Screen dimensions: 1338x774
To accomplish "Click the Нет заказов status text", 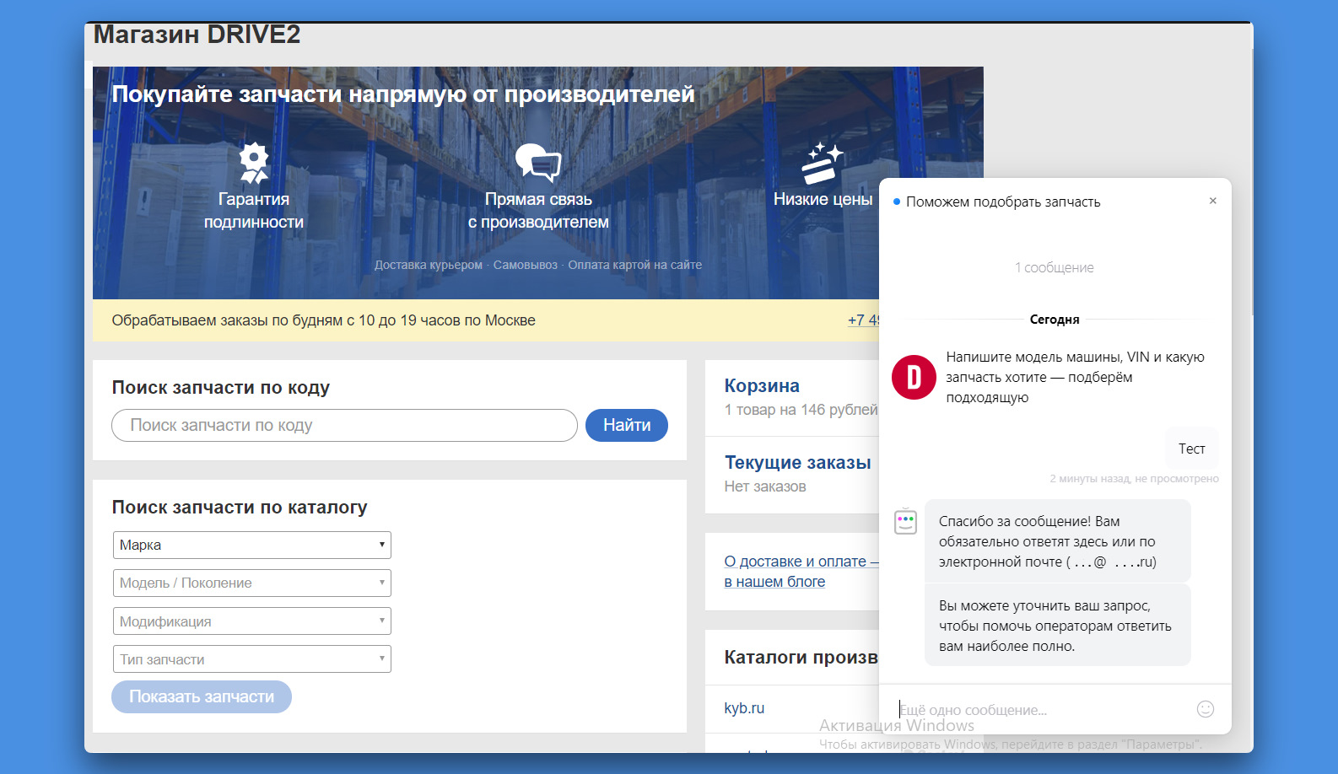I will (765, 486).
